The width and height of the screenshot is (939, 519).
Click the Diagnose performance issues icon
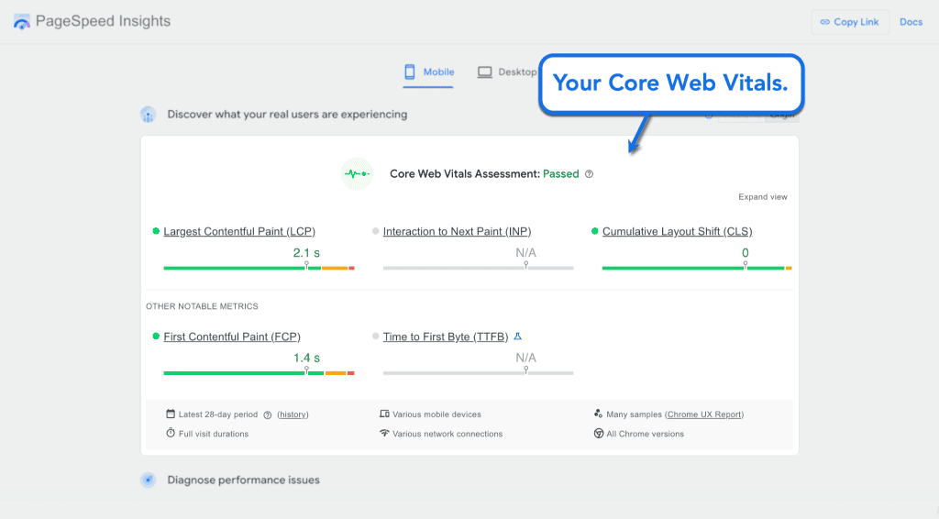pyautogui.click(x=148, y=480)
